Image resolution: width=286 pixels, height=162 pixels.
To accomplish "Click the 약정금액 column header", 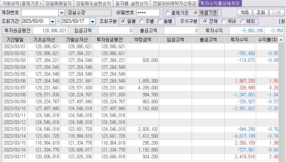I will tap(142, 40).
